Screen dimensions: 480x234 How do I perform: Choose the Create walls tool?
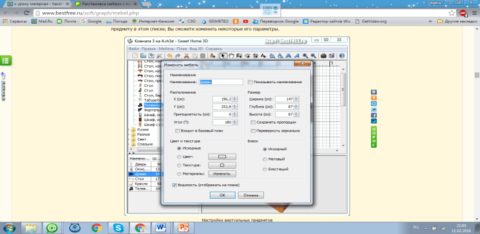[x=239, y=55]
